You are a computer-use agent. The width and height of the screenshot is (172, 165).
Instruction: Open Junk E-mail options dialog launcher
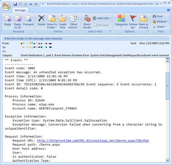pos(110,31)
